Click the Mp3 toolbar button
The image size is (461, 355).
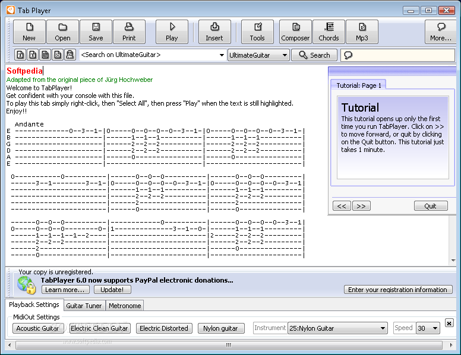pos(362,31)
